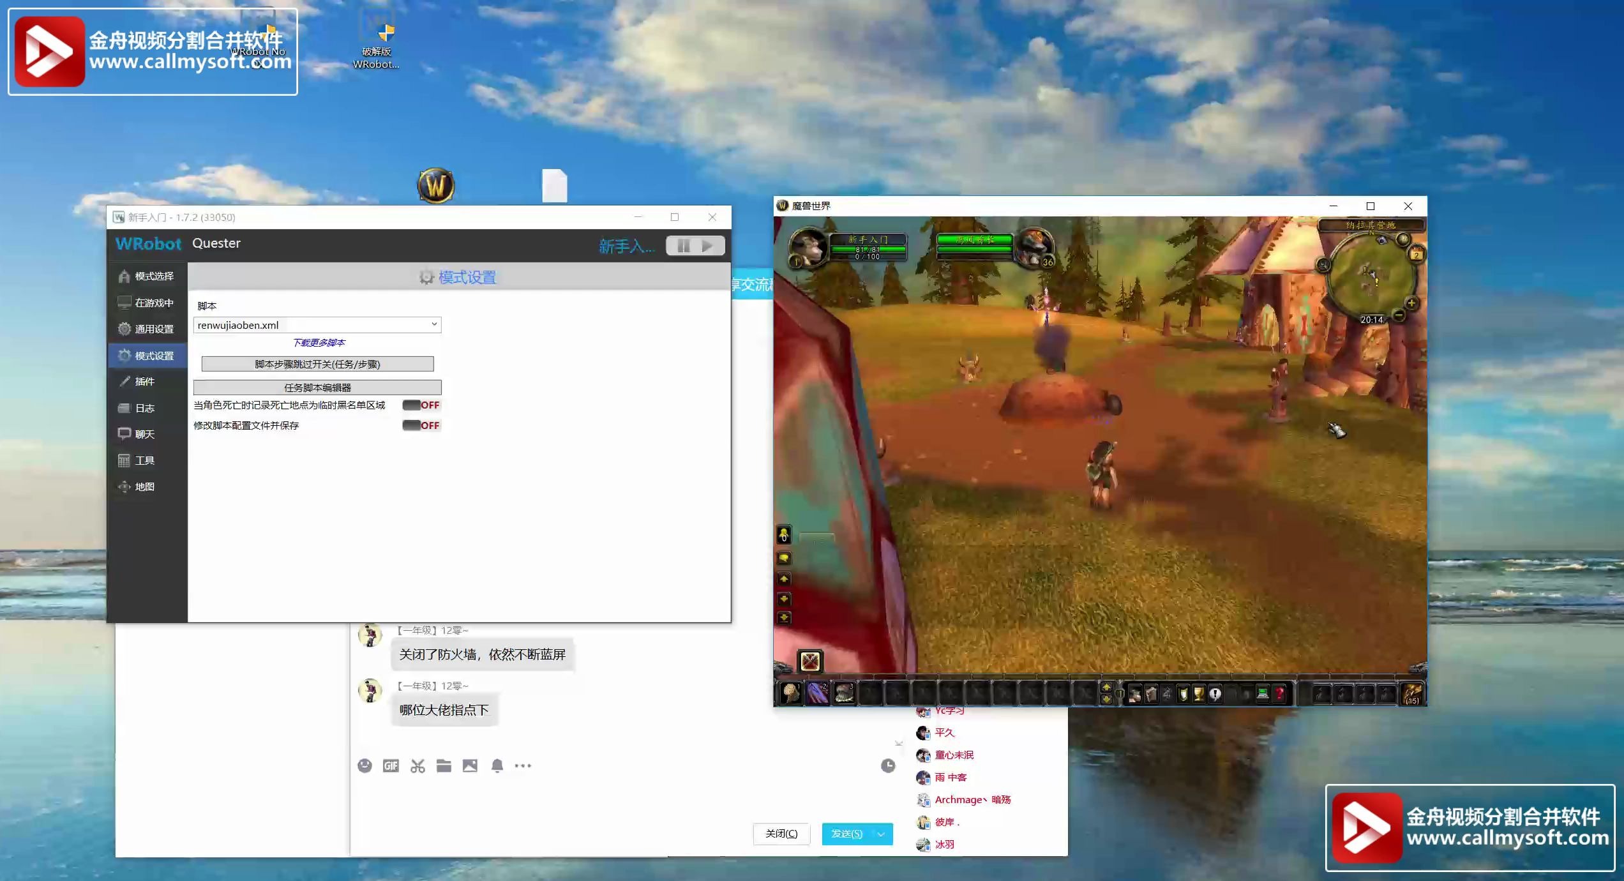This screenshot has width=1624, height=881.
Task: Follow the 下载更多脚本 link
Action: (x=319, y=343)
